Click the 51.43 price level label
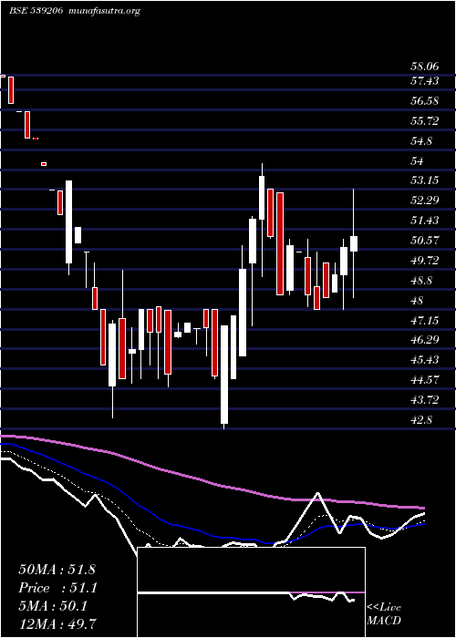Screen dimensions: 456x638 (424, 221)
